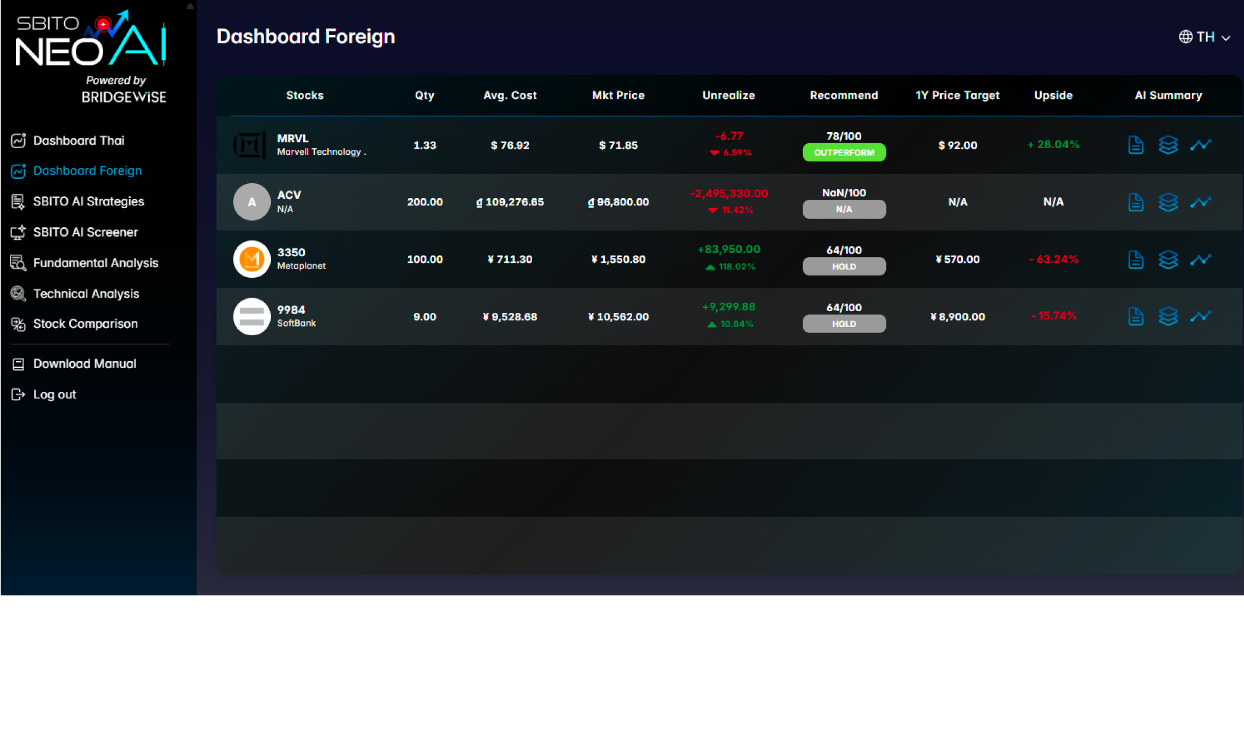The height and width of the screenshot is (754, 1244).
Task: Click the Metaplanet orange logo thumbnail
Action: [x=252, y=259]
